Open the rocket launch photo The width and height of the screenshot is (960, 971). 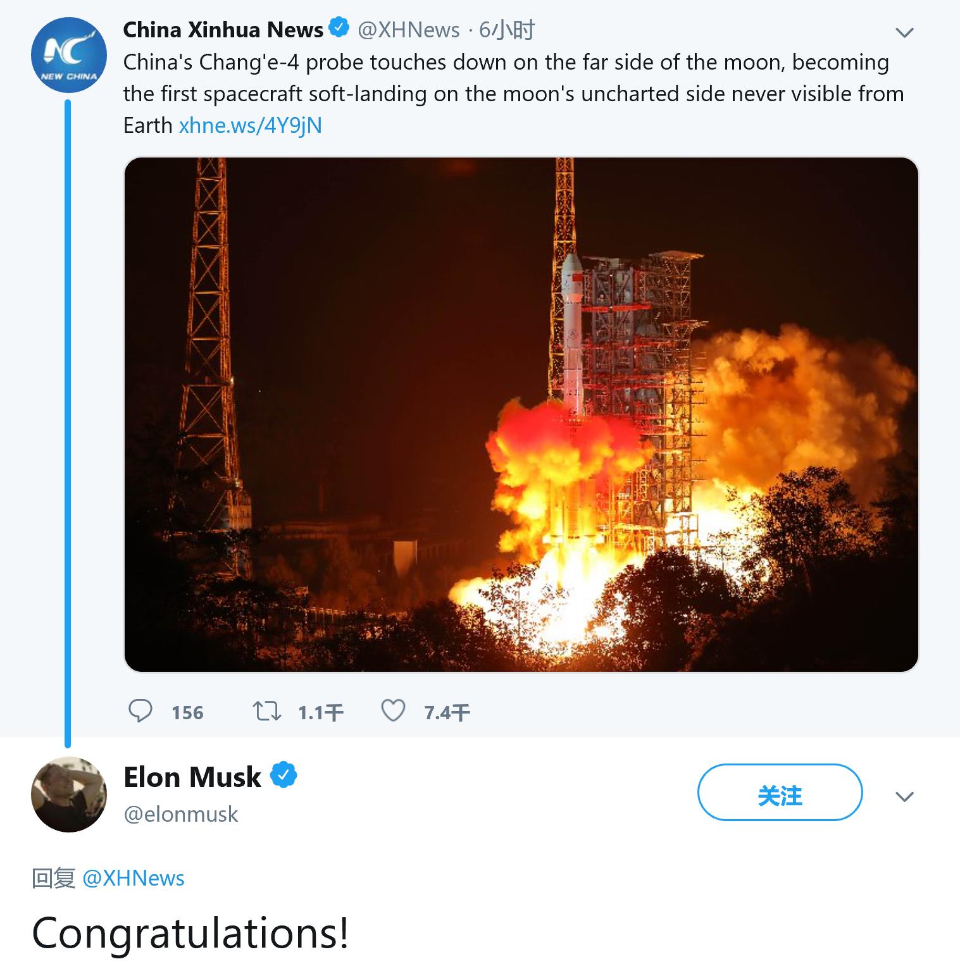(521, 414)
